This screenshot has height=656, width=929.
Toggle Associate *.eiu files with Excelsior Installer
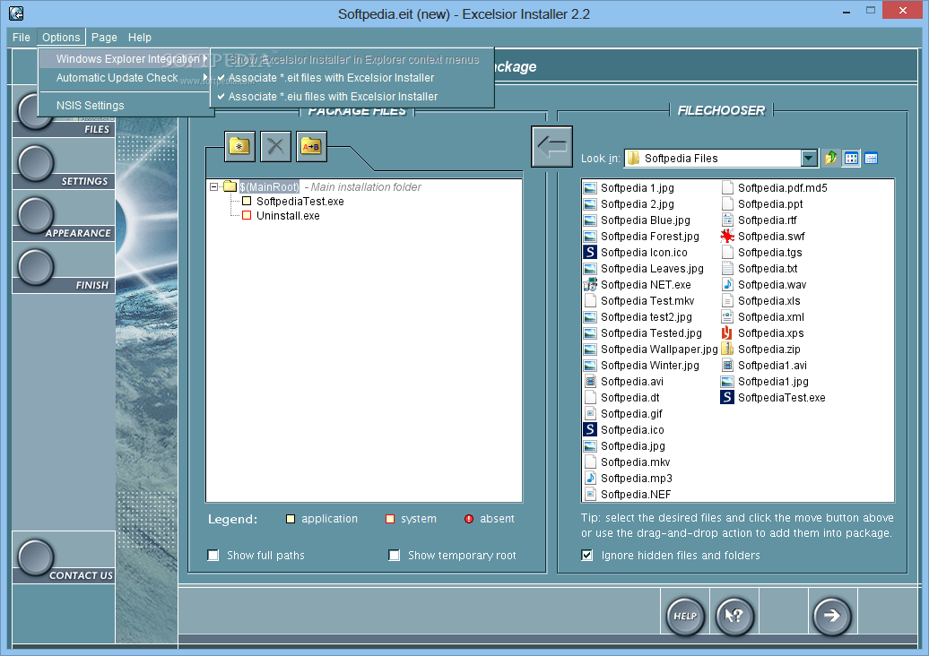point(352,97)
